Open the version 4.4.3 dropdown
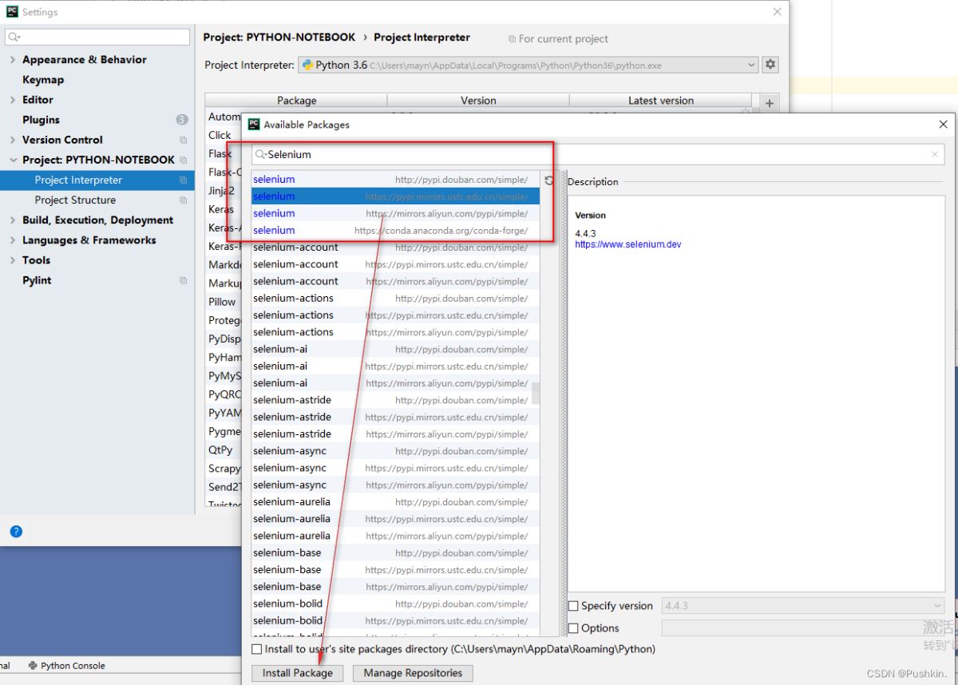The height and width of the screenshot is (685, 958). 803,606
